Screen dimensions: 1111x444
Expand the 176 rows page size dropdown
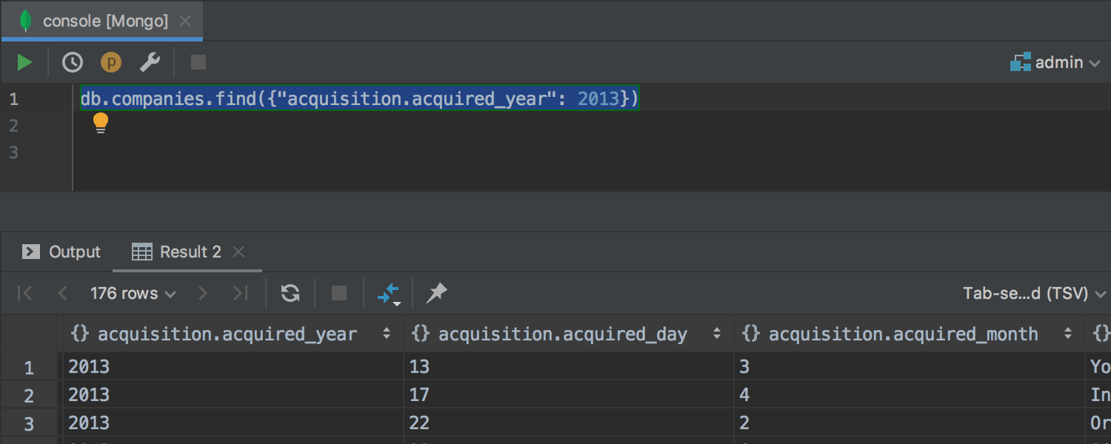click(x=133, y=294)
